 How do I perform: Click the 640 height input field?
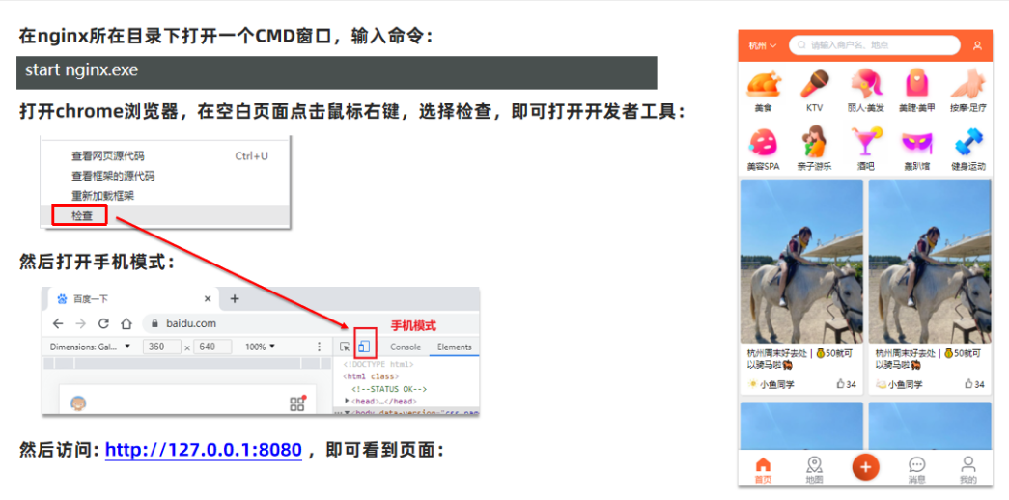click(x=211, y=347)
